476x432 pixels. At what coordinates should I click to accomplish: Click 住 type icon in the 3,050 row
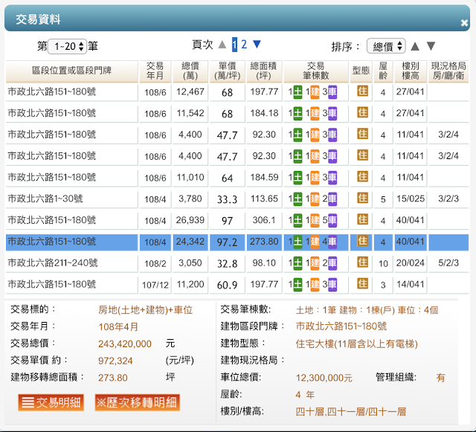(362, 262)
